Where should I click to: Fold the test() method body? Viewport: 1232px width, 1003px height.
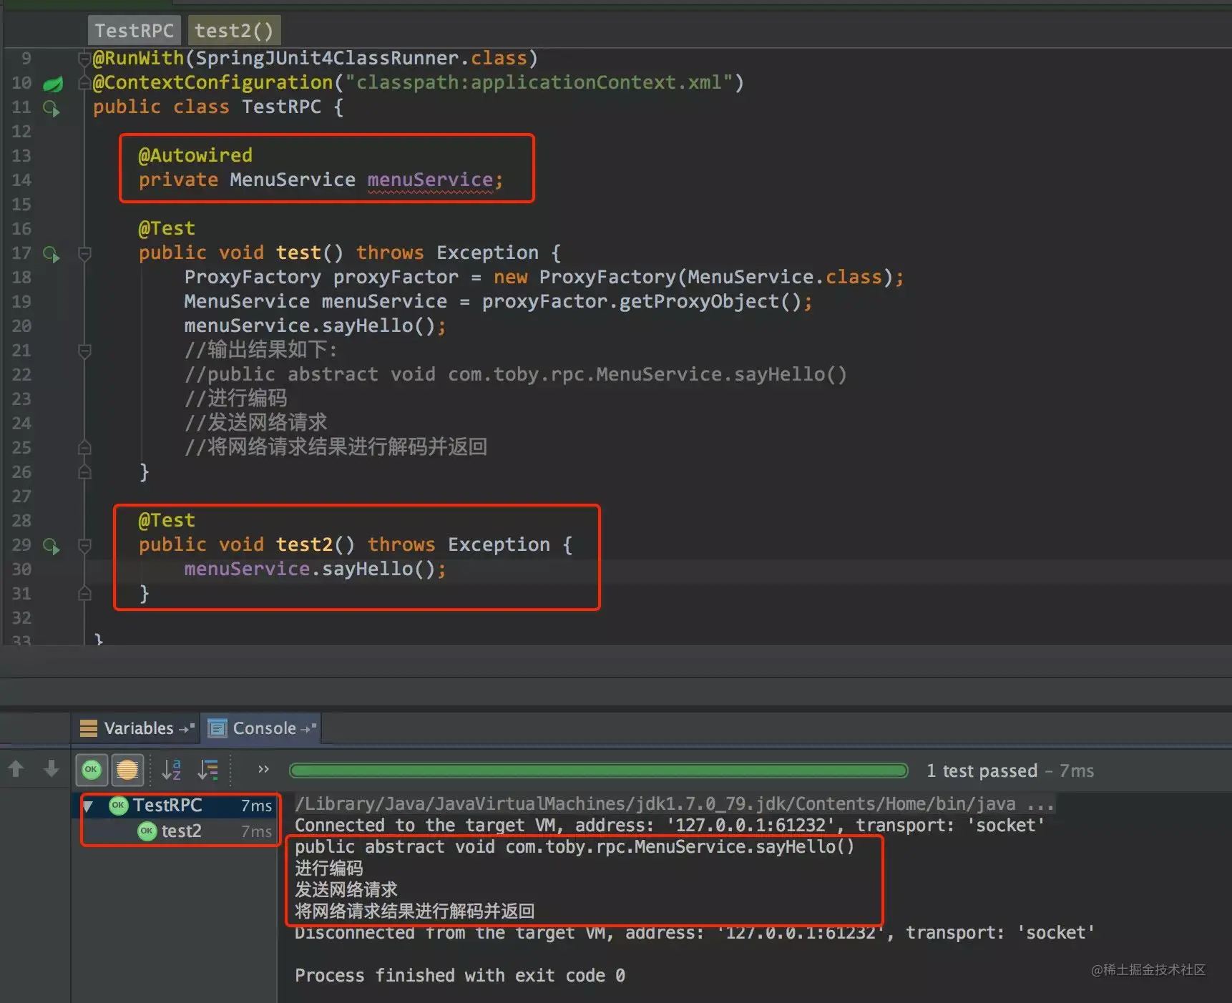coord(84,253)
